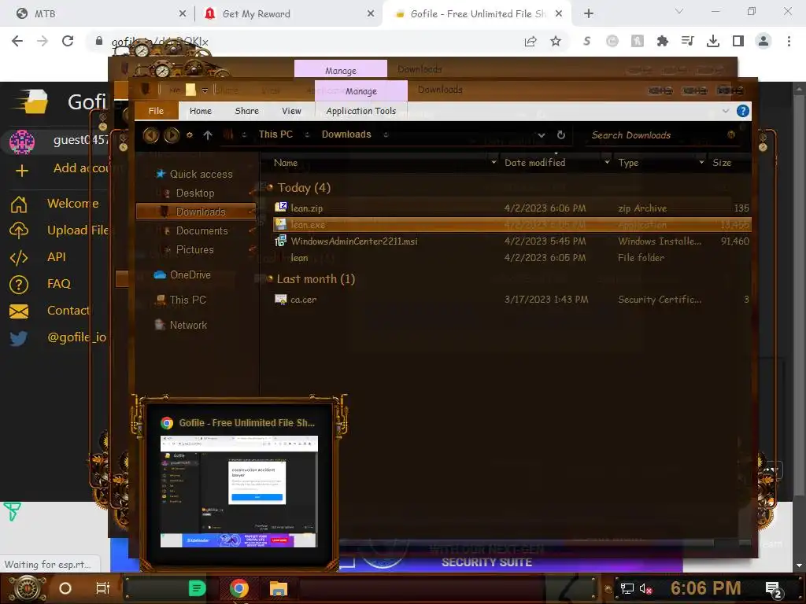This screenshot has width=806, height=604.
Task: Click Downloads in the address breadcrumb
Action: point(346,134)
